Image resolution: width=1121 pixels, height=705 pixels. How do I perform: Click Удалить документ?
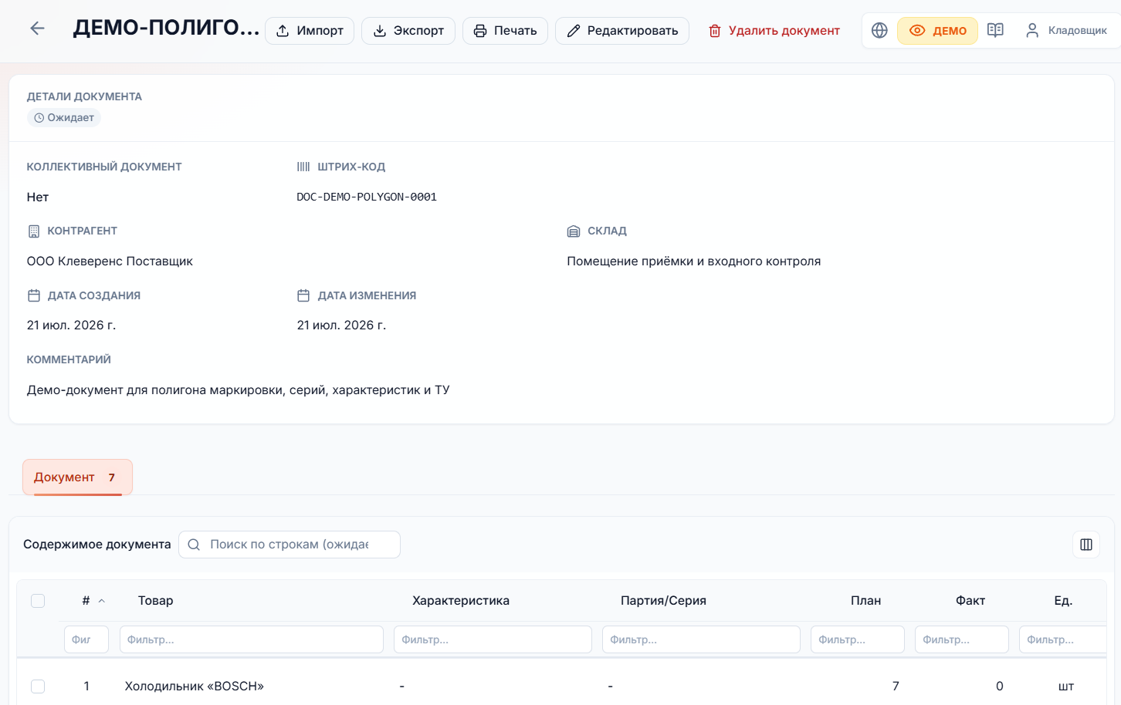pos(774,31)
